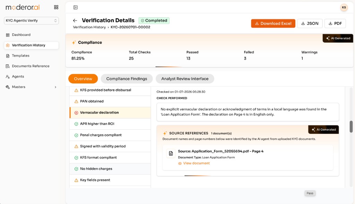Click the Completed status badge
This screenshot has height=204, width=355.
click(154, 20)
